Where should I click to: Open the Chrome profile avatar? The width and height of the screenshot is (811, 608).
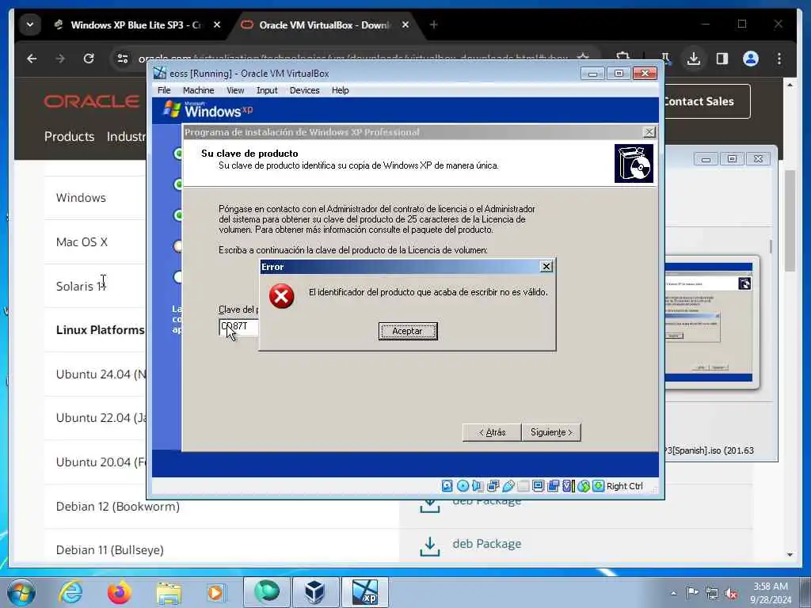pos(751,59)
